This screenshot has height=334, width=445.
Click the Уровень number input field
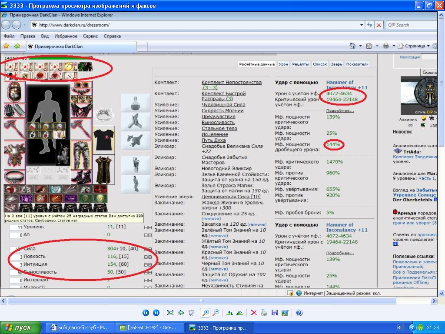[16, 227]
